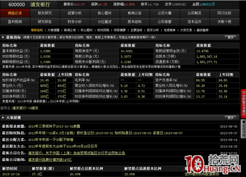Select the 解禁数量 value 37.3亿
The height and width of the screenshot is (177, 246).
coord(37,174)
